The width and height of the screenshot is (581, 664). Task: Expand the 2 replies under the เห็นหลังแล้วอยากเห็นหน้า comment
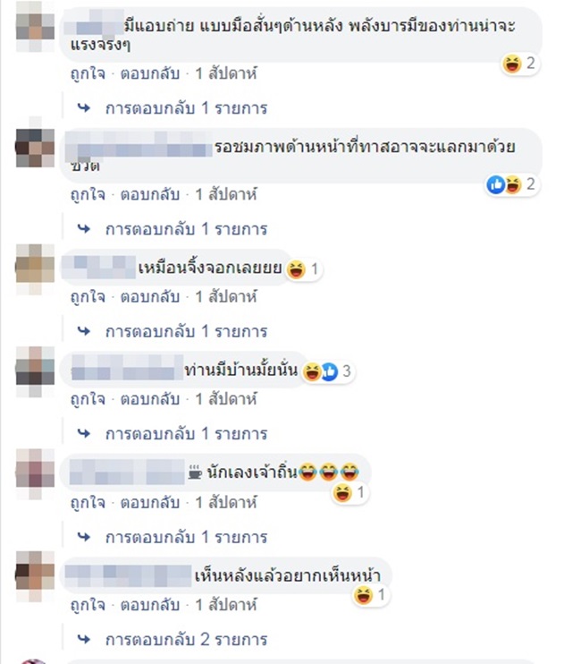coord(186,639)
